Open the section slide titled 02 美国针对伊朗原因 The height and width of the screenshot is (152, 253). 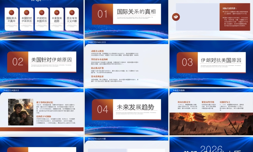pyautogui.click(x=42, y=64)
